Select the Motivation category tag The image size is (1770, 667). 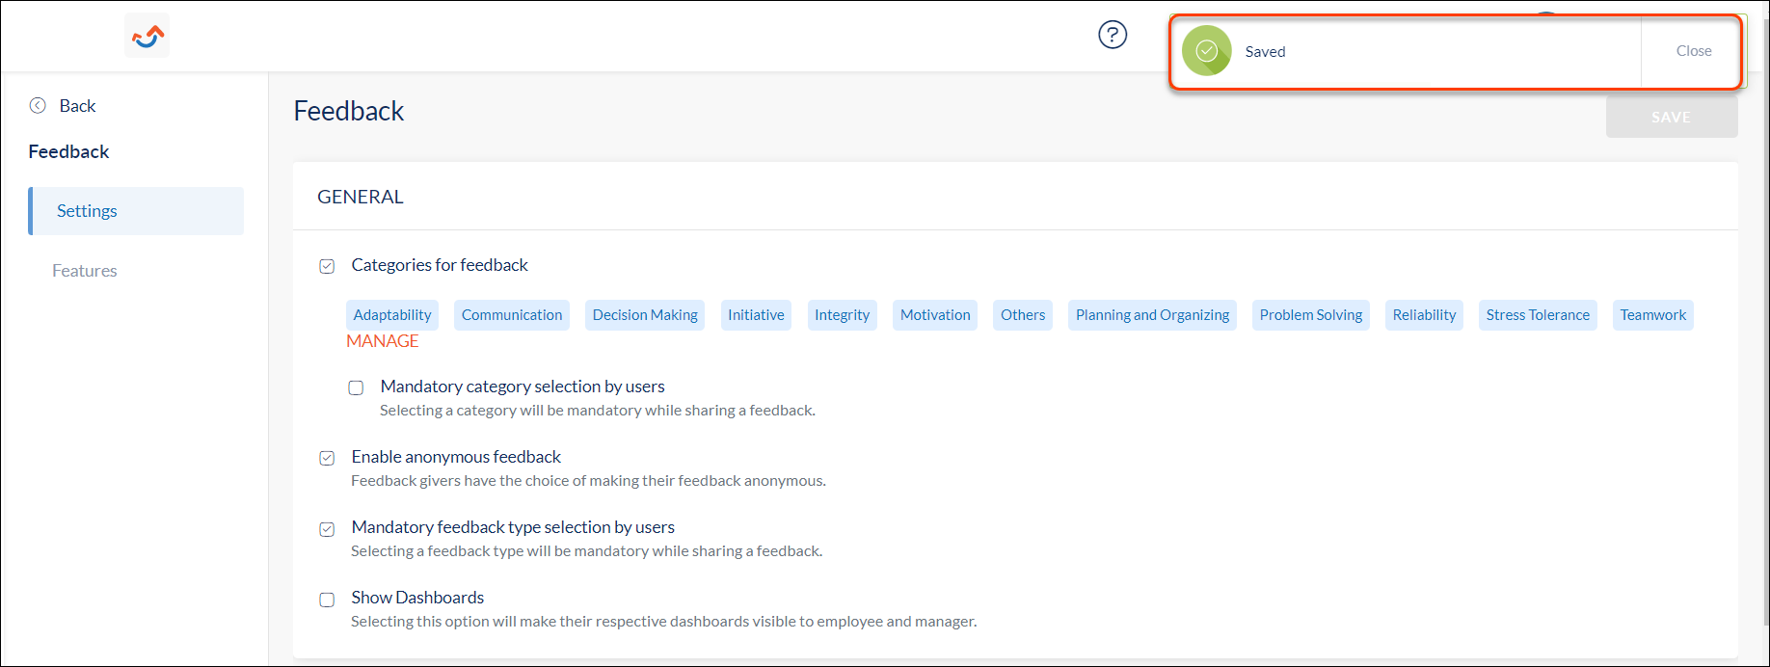point(935,315)
